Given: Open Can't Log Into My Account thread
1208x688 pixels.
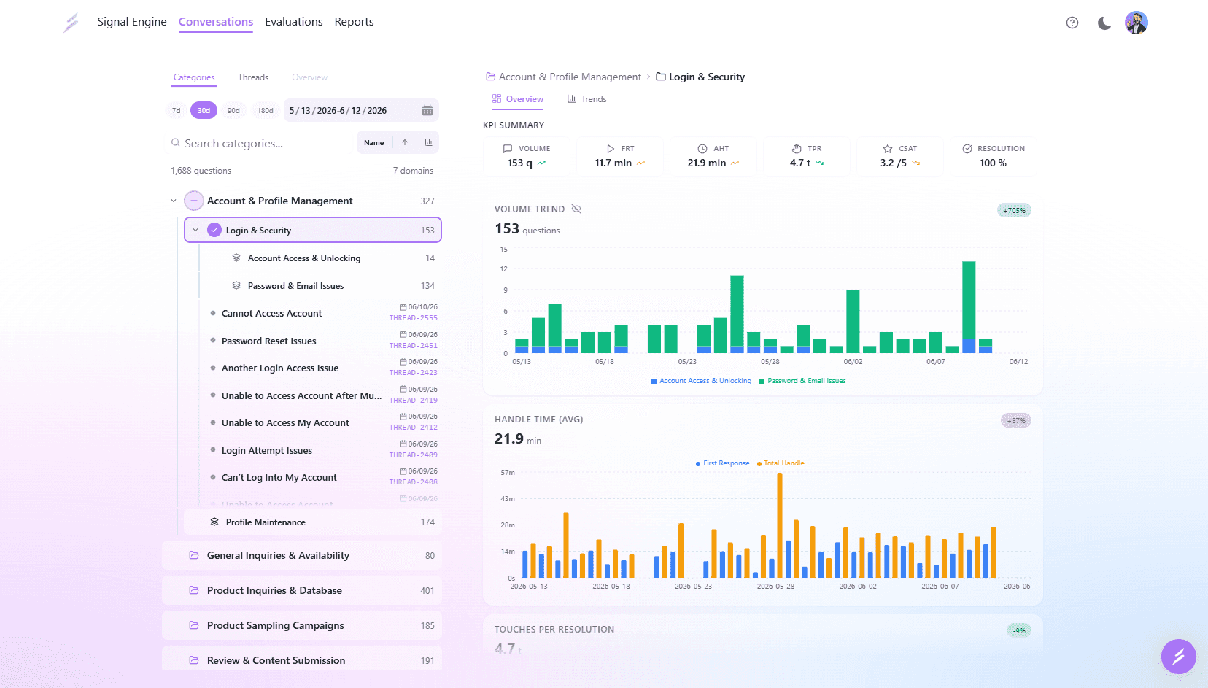Looking at the screenshot, I should pyautogui.click(x=279, y=477).
